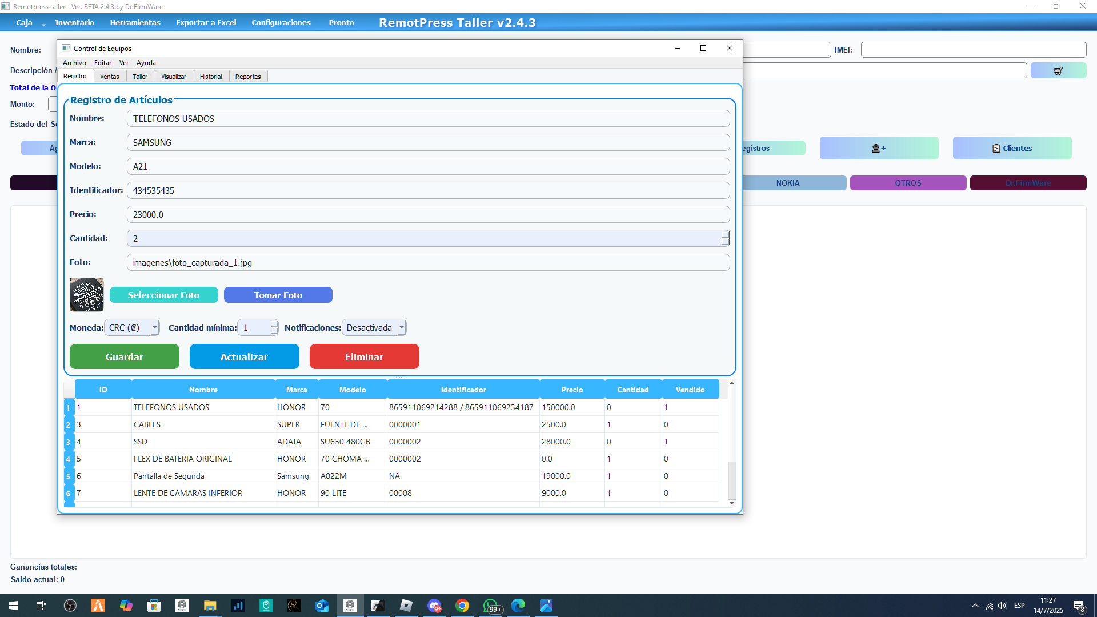This screenshot has height=617, width=1097.
Task: Click Eliminar to delete the article
Action: tap(364, 356)
